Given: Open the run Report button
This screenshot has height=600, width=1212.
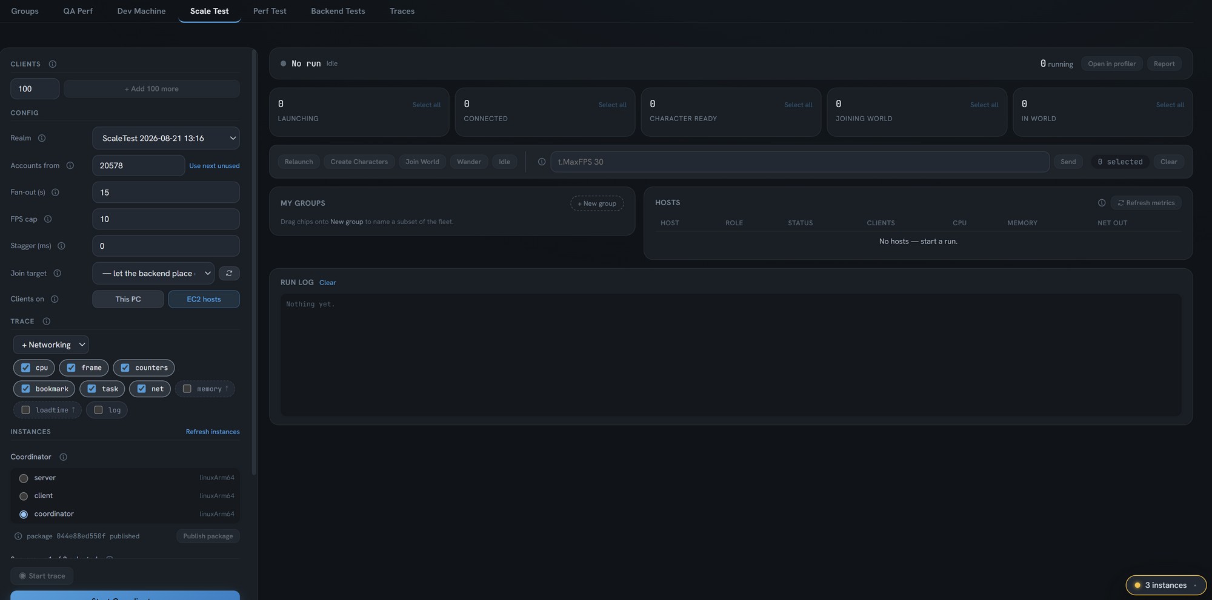Looking at the screenshot, I should coord(1164,64).
